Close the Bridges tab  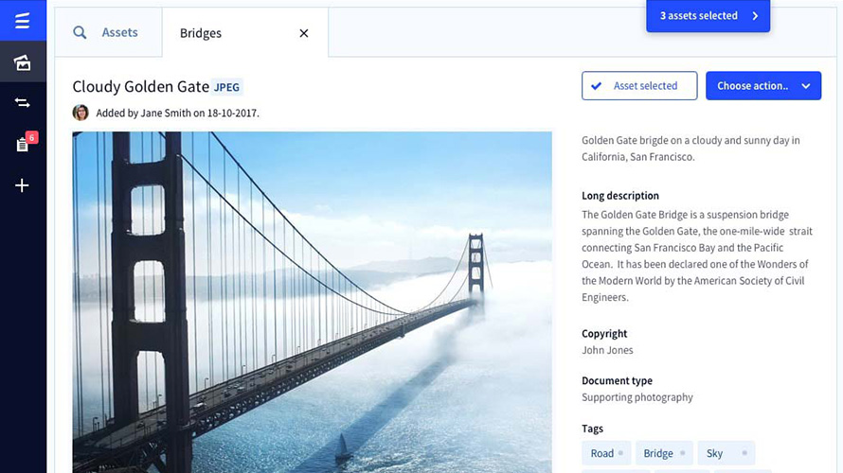coord(304,33)
